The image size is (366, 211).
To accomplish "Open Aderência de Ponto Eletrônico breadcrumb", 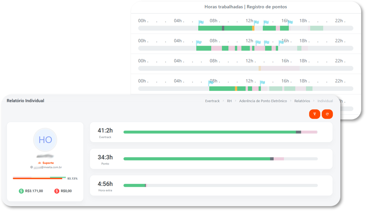I will point(263,101).
